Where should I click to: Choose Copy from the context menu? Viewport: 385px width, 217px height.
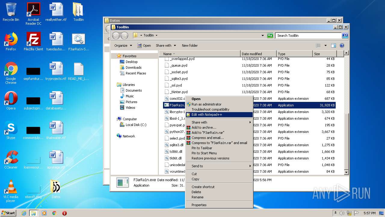click(219, 179)
